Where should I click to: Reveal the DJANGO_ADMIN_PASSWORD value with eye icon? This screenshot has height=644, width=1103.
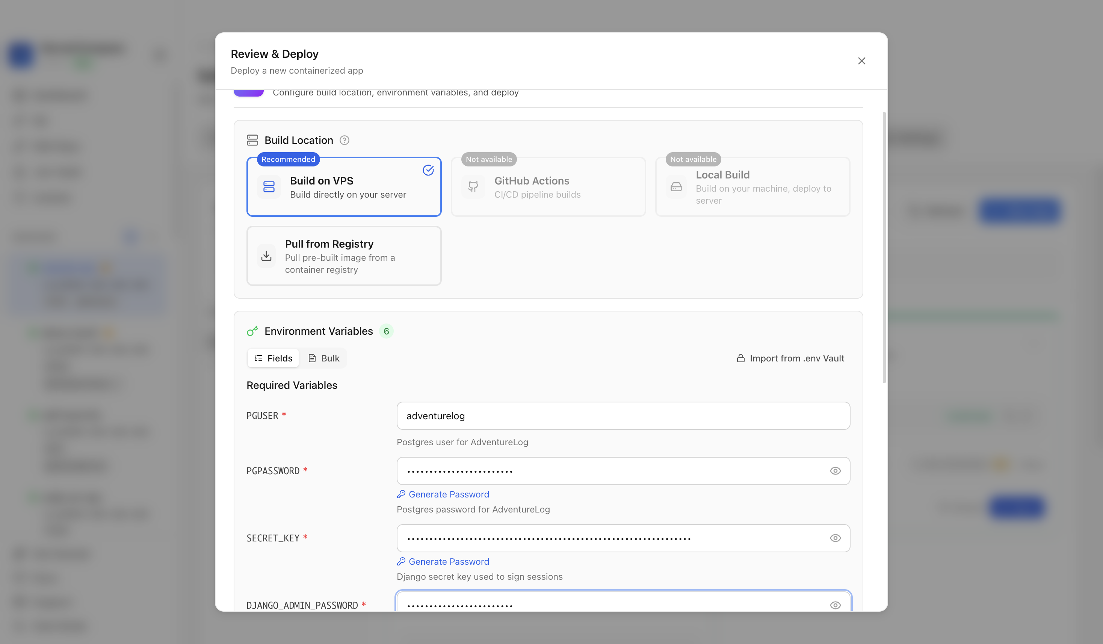tap(835, 605)
